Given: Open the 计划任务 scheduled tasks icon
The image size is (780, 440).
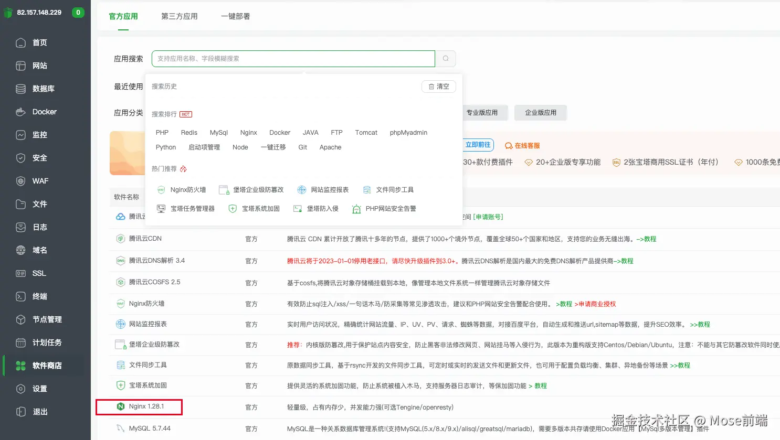Looking at the screenshot, I should (20, 342).
